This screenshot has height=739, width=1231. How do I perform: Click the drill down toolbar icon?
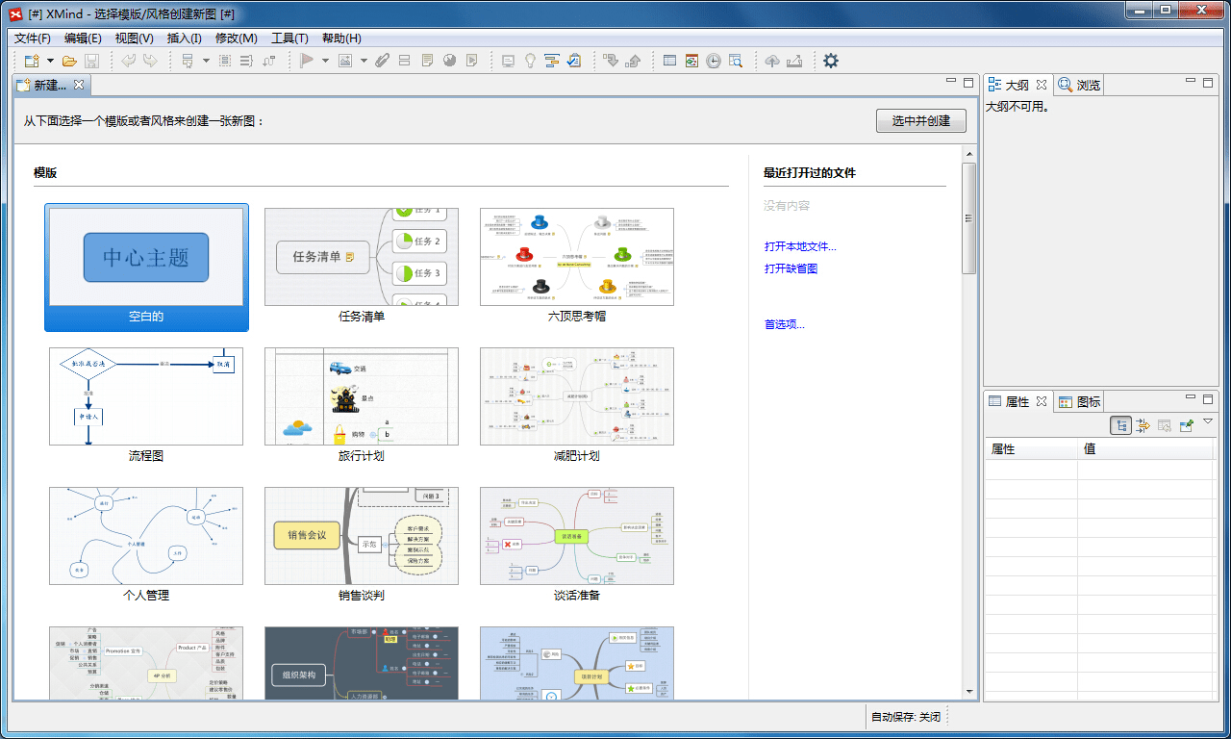coord(611,61)
